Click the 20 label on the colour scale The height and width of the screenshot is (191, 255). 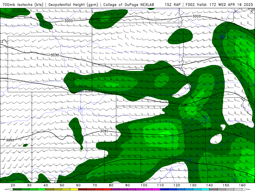point(13,185)
